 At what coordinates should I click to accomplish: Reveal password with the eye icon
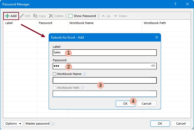pos(153,66)
